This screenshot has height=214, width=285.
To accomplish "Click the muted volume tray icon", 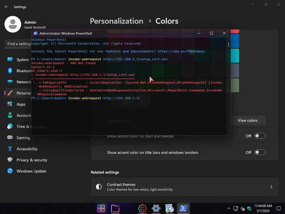I will [x=242, y=209].
